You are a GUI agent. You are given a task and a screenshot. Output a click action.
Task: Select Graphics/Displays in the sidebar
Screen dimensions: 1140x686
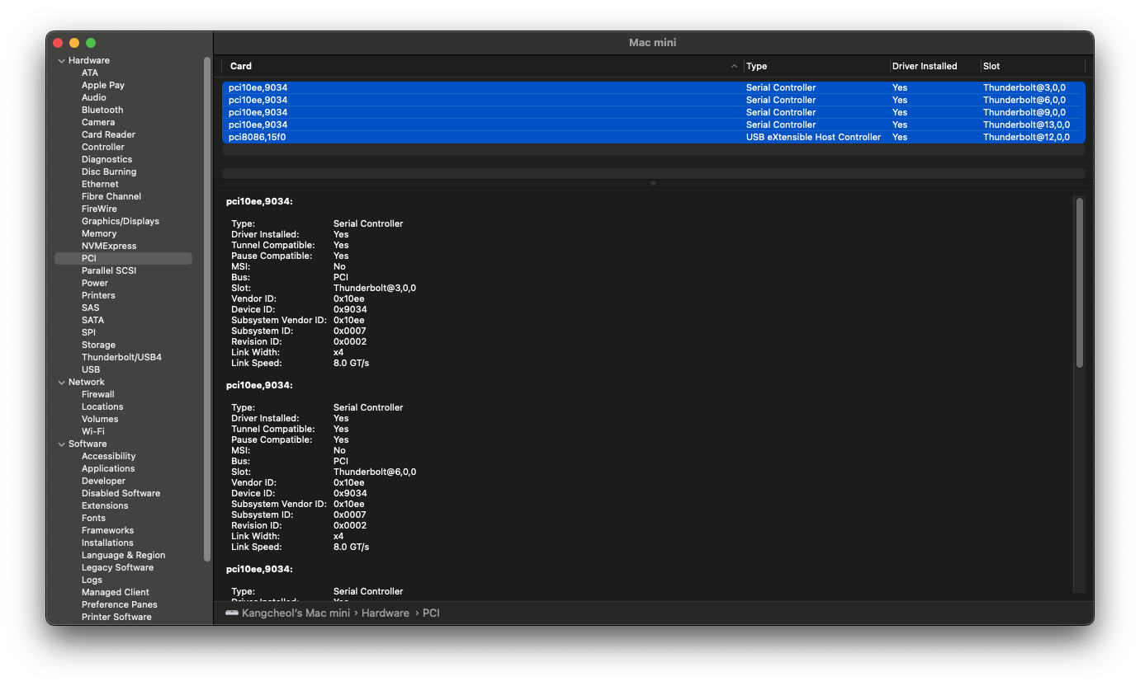click(x=121, y=221)
